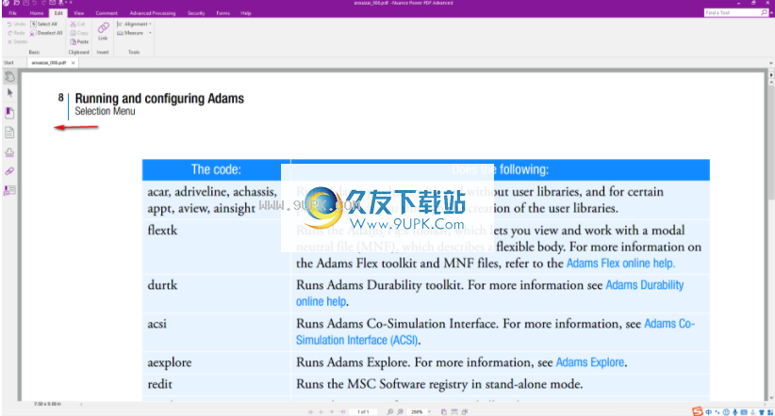Image resolution: width=775 pixels, height=416 pixels.
Task: Open the attachments clip icon in left sidebar
Action: click(9, 171)
